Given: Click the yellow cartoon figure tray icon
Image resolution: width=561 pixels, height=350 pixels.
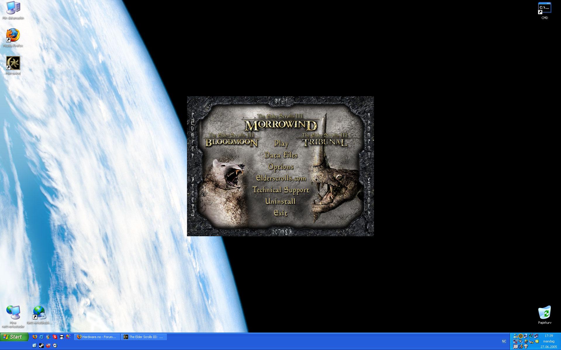Looking at the screenshot, I should tap(526, 341).
